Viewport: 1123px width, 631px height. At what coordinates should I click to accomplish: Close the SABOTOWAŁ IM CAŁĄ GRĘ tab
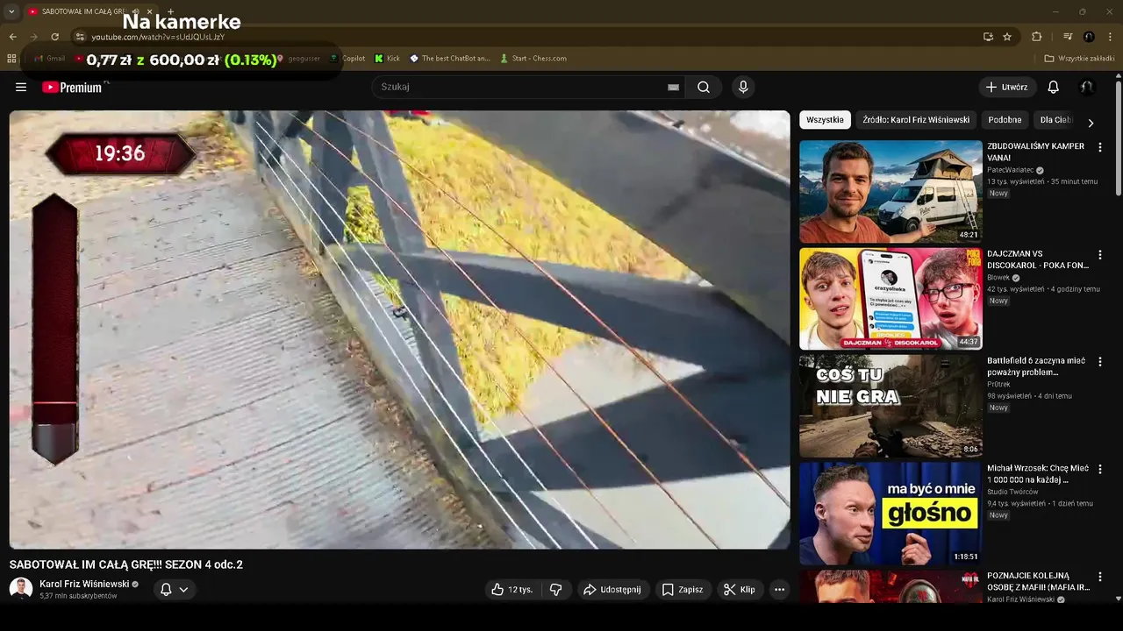click(152, 11)
